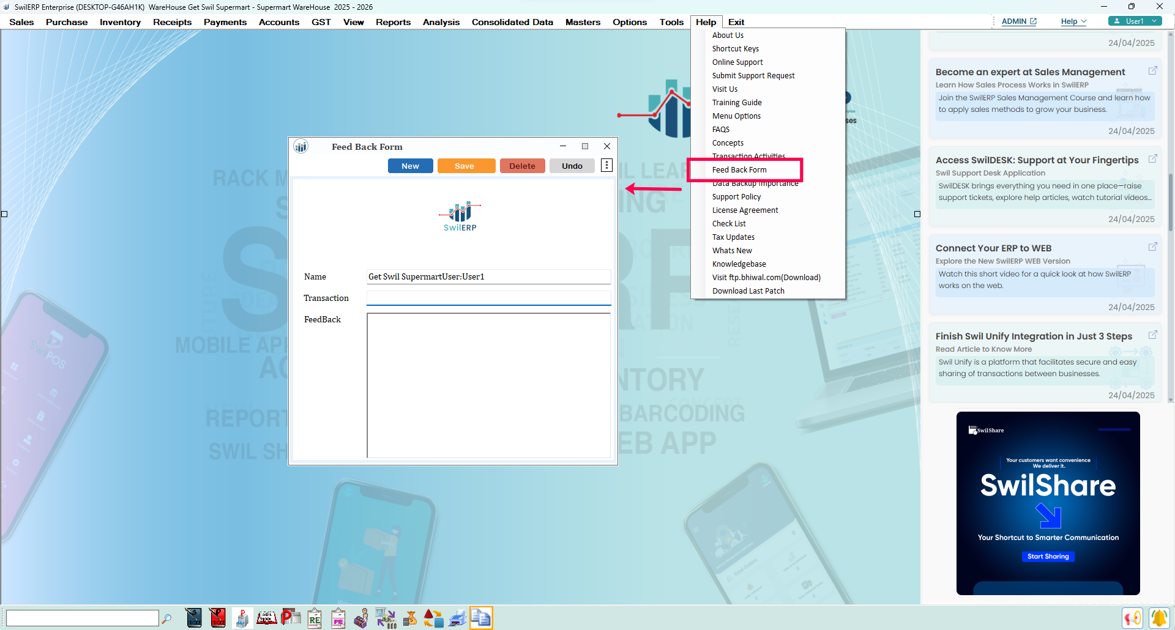1175x630 pixels.
Task: Click the Transaction input field
Action: (x=488, y=298)
